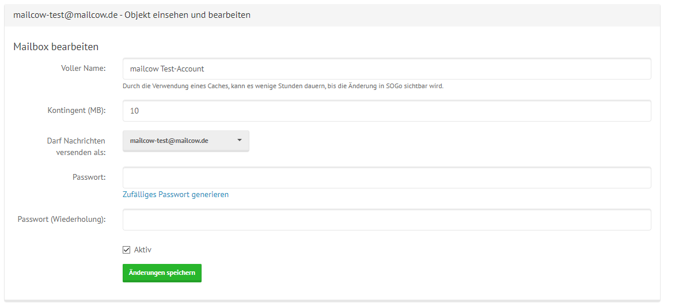Click the Passwort label
Screen dimensions: 675x306
pyautogui.click(x=89, y=177)
